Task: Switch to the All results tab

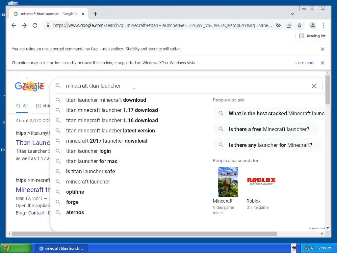Action: coord(22,106)
